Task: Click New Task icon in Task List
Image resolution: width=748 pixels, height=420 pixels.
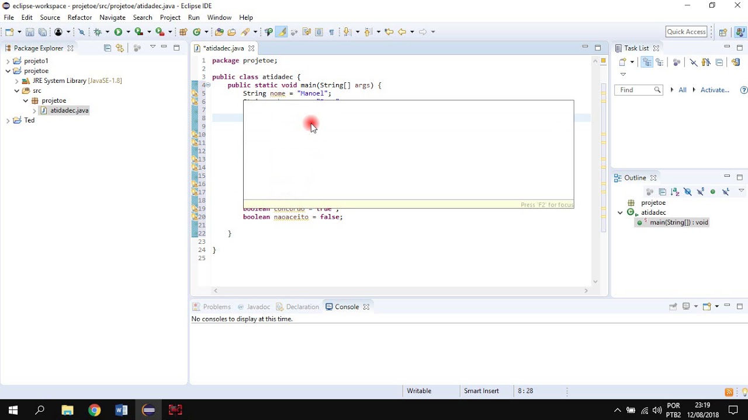Action: pyautogui.click(x=623, y=62)
